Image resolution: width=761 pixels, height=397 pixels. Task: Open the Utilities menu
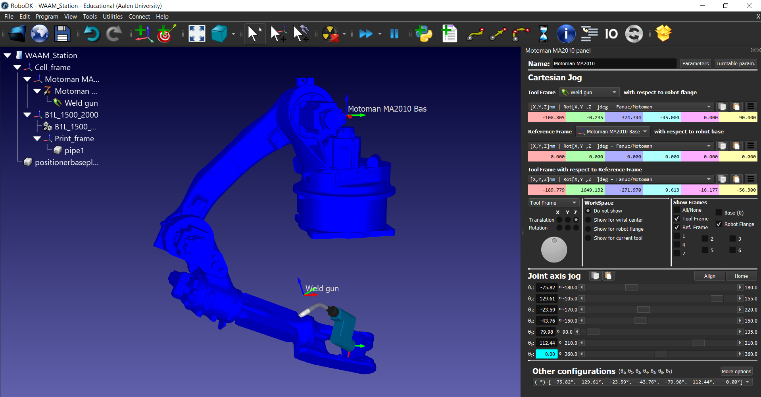click(112, 17)
